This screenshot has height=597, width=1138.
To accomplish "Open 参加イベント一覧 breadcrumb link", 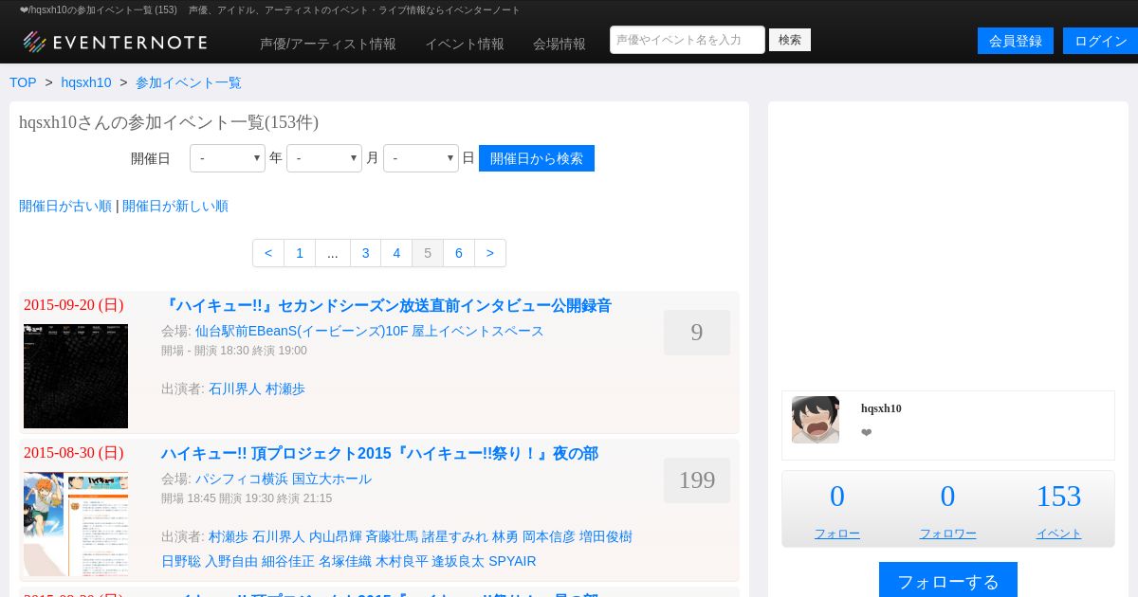I will (189, 82).
